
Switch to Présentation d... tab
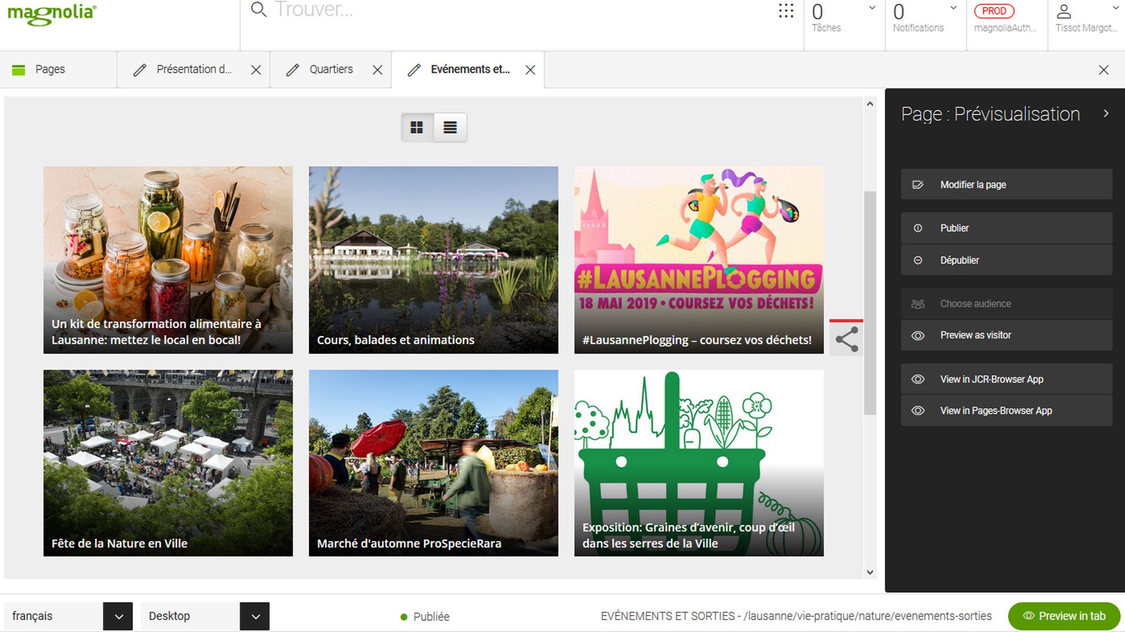click(x=194, y=70)
